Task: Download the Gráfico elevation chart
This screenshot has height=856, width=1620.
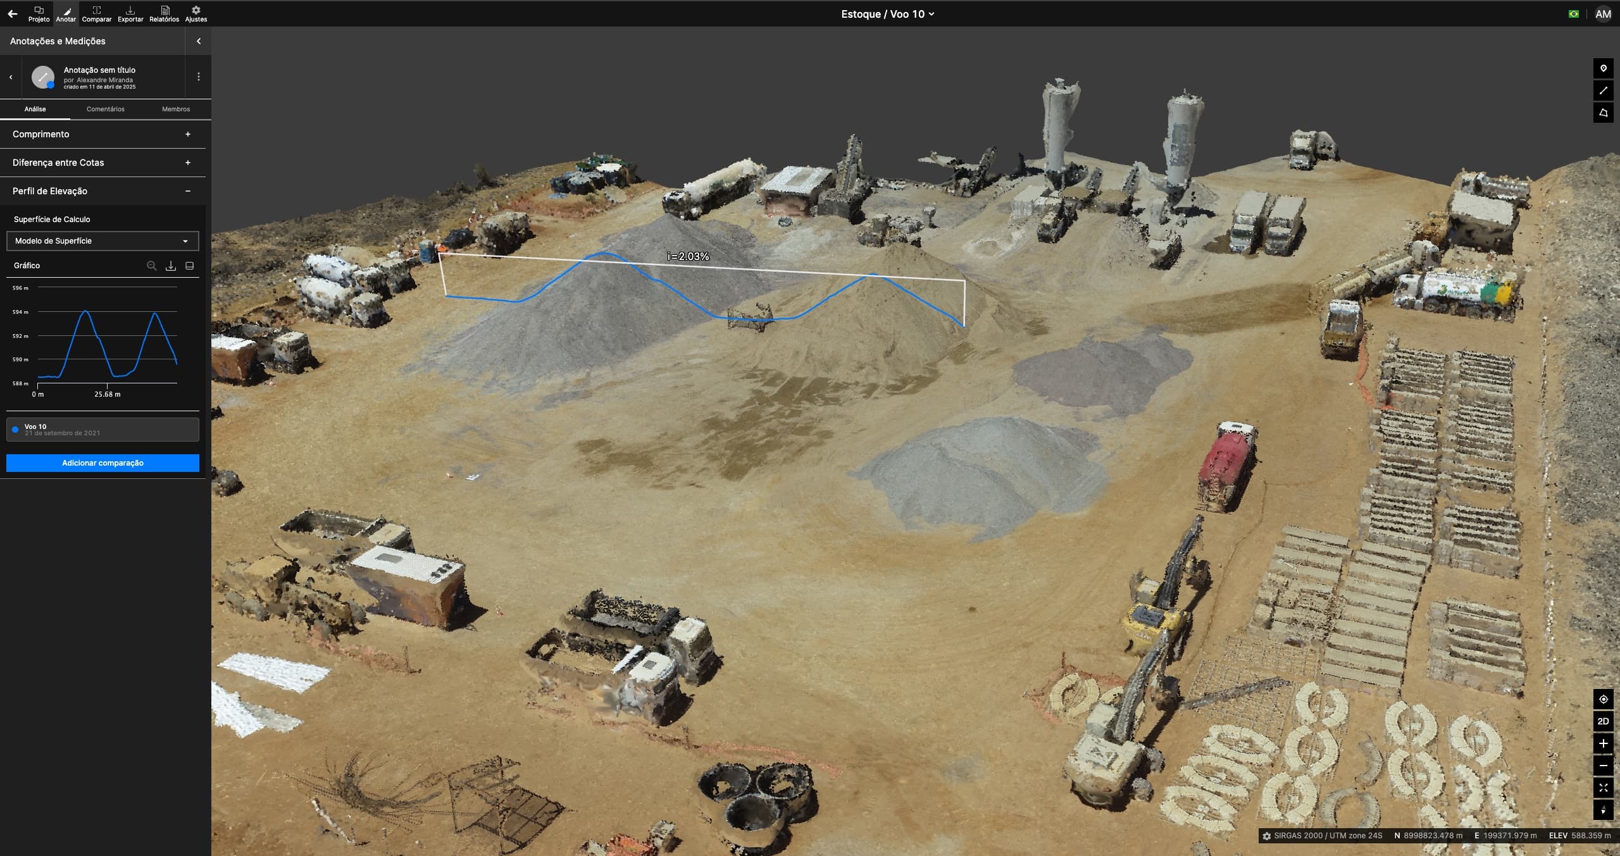Action: tap(171, 265)
